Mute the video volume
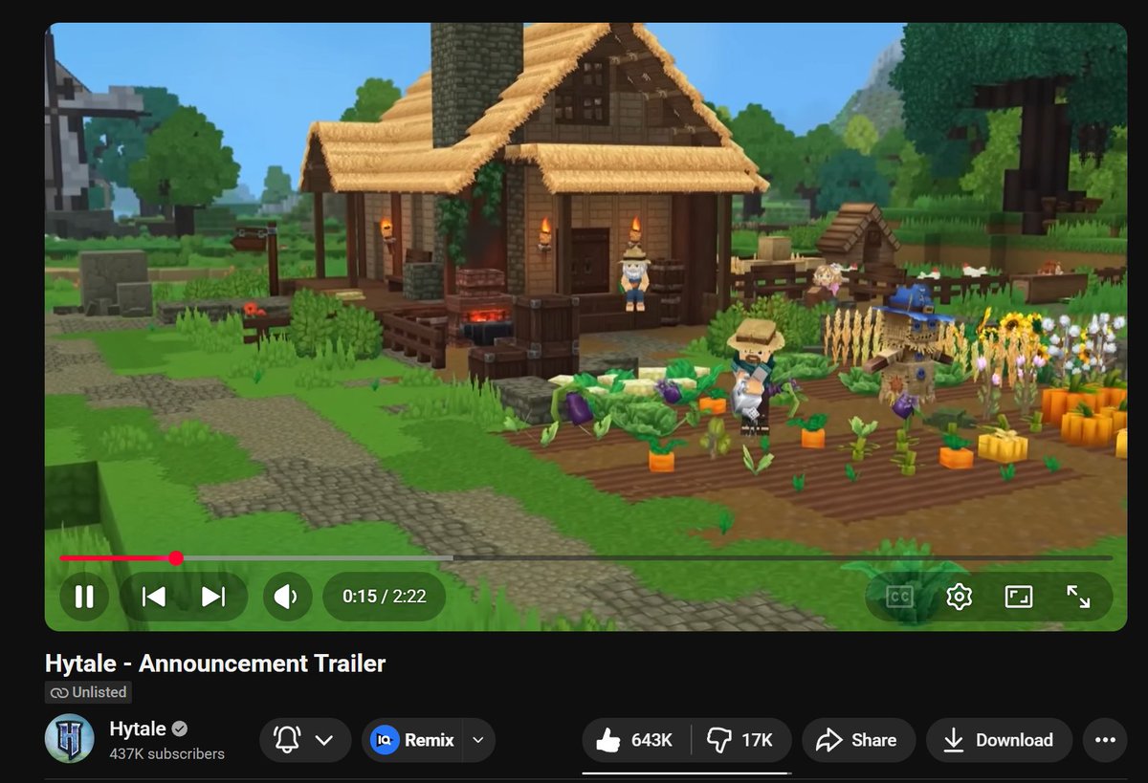This screenshot has height=783, width=1148. [287, 597]
